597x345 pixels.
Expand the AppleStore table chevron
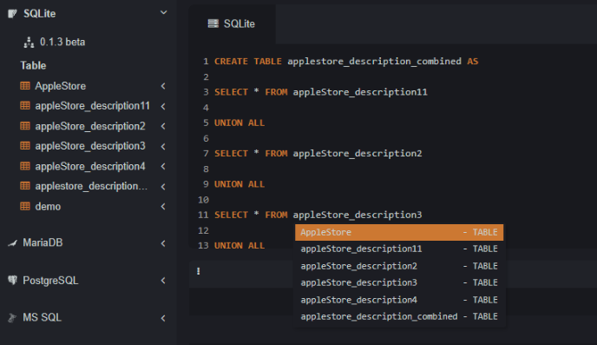click(163, 86)
